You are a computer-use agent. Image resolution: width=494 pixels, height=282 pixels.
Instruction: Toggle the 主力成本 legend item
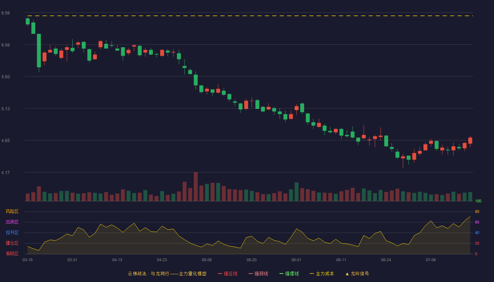tap(322, 274)
